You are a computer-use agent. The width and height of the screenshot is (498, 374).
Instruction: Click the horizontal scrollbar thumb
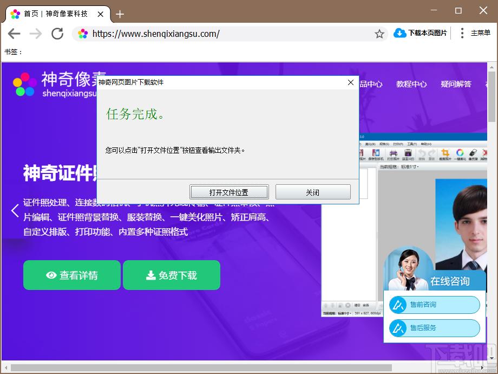[201, 368]
